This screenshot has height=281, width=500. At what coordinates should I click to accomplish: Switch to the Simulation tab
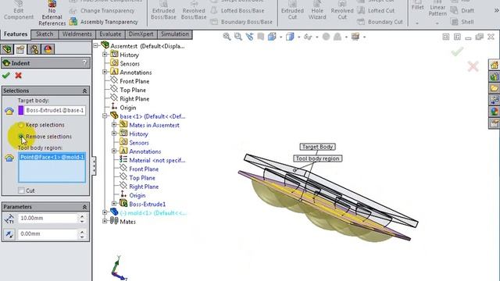click(x=175, y=34)
